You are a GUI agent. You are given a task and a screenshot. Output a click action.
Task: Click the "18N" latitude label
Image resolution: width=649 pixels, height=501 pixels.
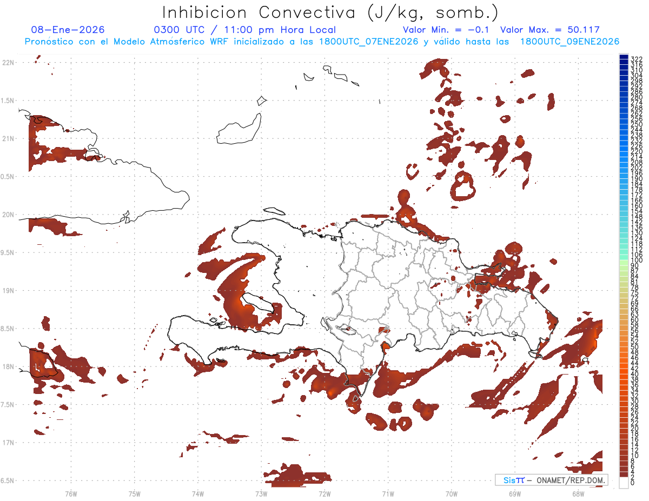(x=8, y=366)
